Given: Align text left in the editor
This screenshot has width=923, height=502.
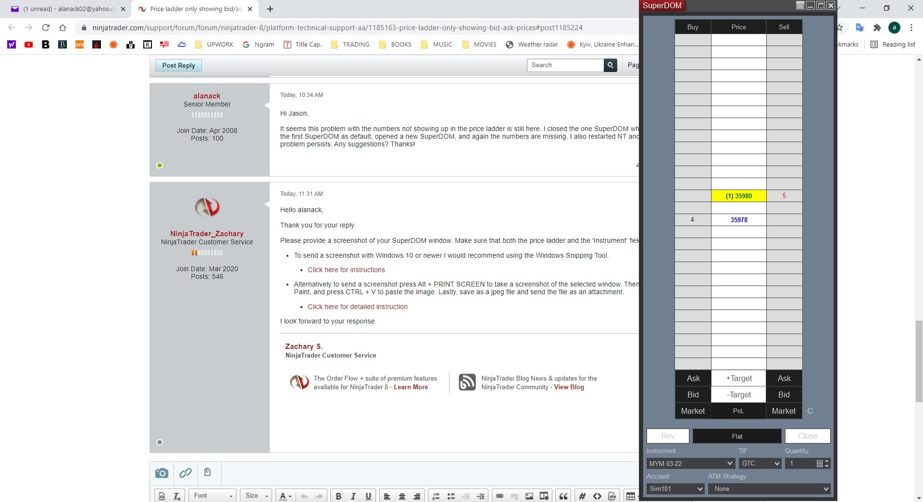Looking at the screenshot, I should tap(387, 496).
